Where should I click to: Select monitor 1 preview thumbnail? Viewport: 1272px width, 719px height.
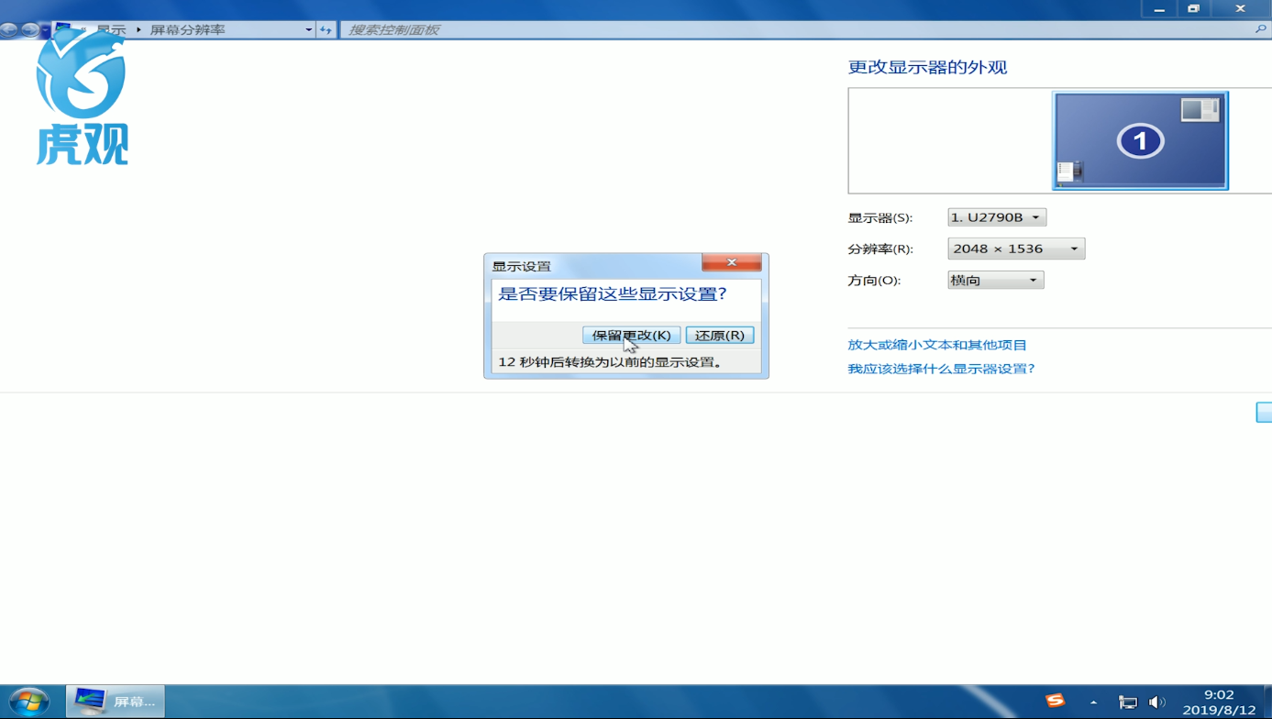coord(1140,140)
